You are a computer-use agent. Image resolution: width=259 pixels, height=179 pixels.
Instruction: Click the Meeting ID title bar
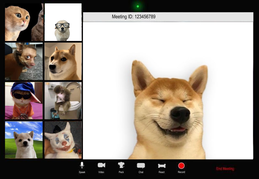pos(168,17)
